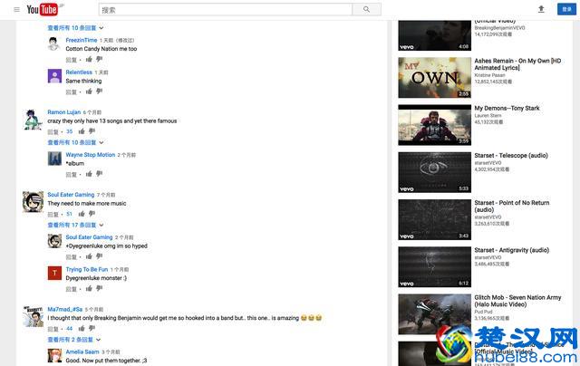The width and height of the screenshot is (580, 366).
Task: Reply to FreezinTime's comment
Action: (71, 60)
